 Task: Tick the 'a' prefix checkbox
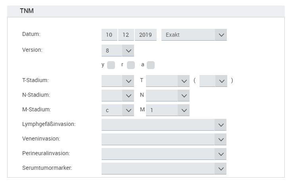click(151, 65)
